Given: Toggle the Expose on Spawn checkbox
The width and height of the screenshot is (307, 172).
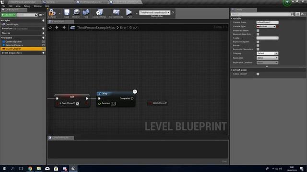Looking at the screenshot, I should (x=258, y=42).
